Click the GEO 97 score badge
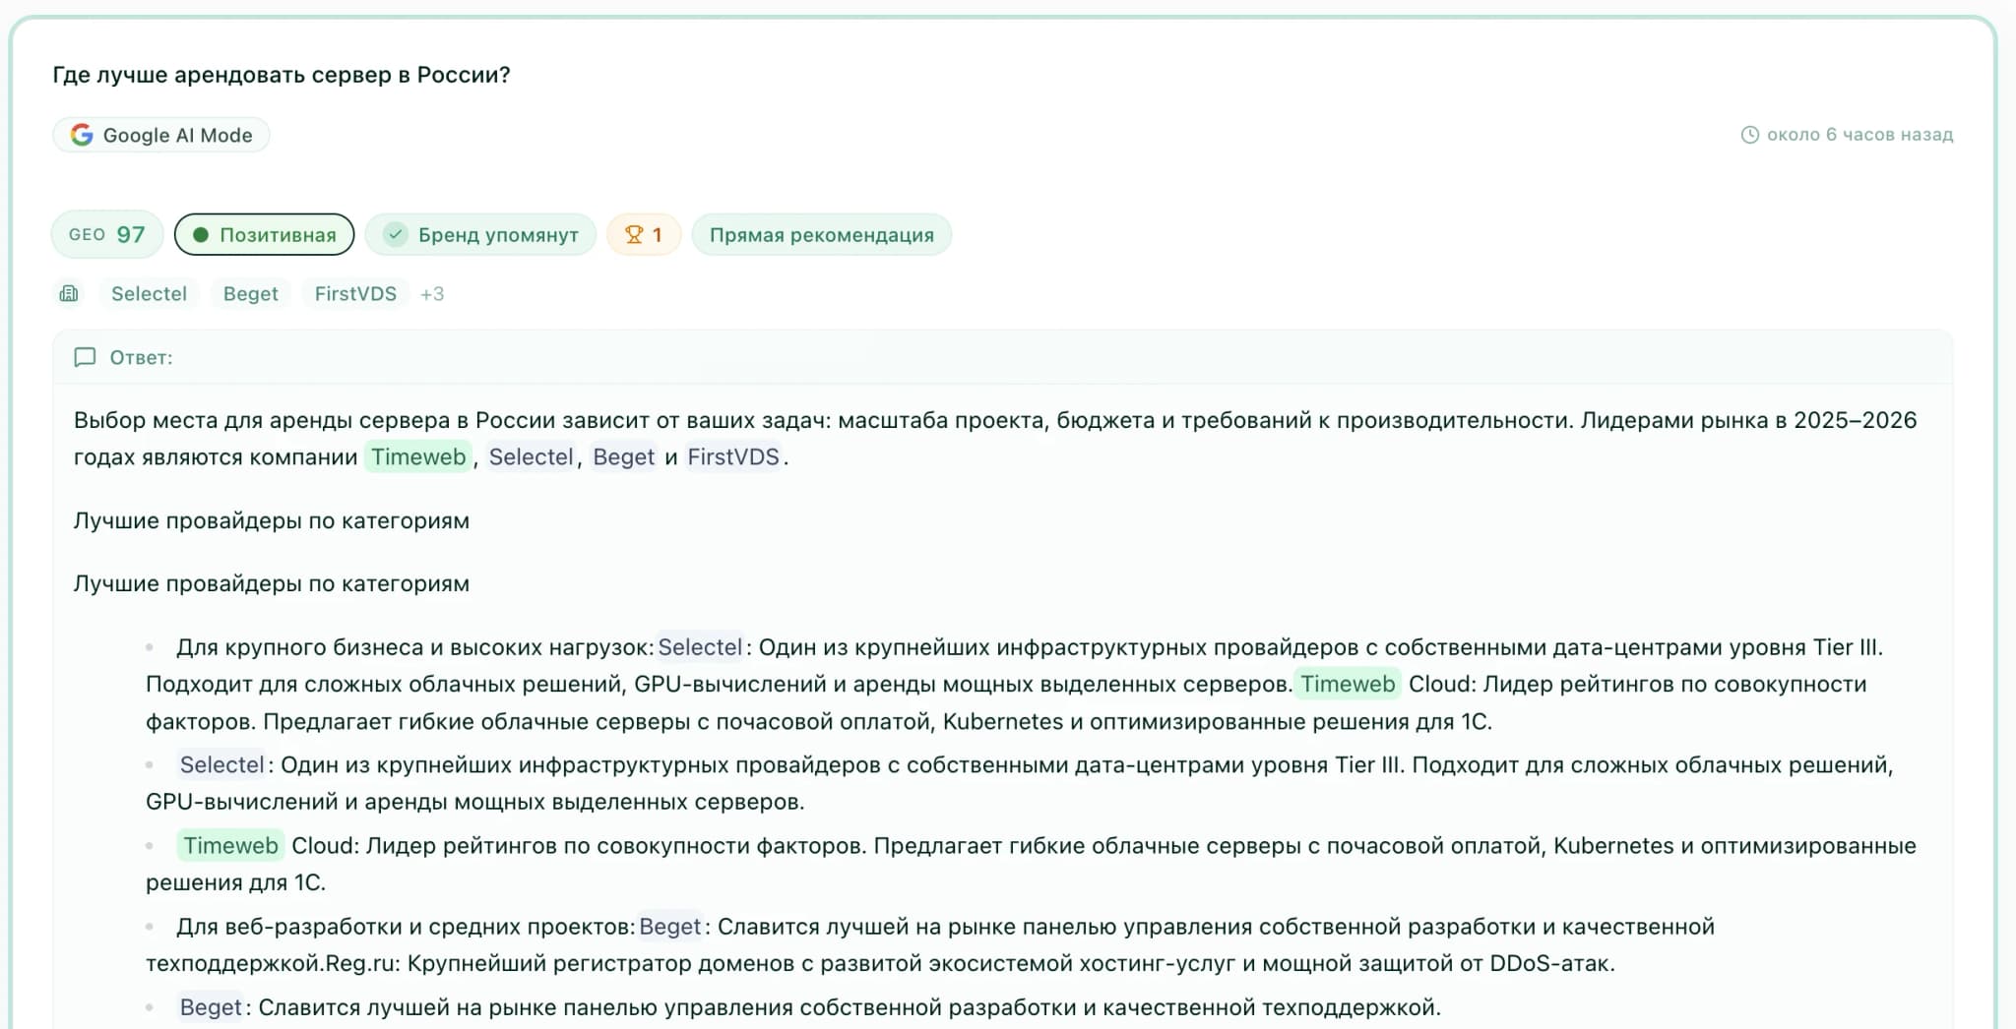The height and width of the screenshot is (1029, 2016). 106,234
